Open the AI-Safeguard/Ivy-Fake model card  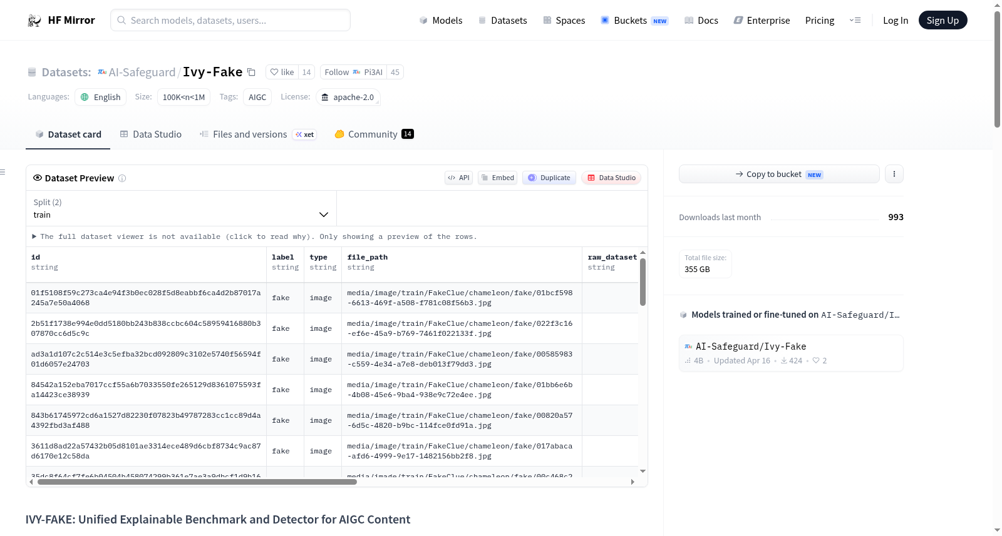click(x=791, y=353)
